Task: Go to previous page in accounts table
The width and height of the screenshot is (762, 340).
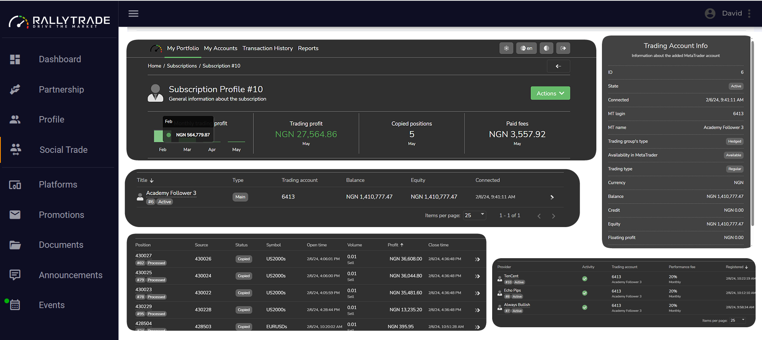Action: tap(539, 216)
